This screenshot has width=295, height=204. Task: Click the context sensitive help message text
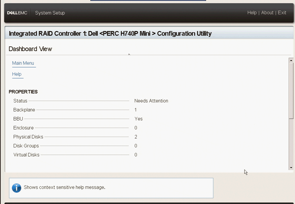pos(64,187)
